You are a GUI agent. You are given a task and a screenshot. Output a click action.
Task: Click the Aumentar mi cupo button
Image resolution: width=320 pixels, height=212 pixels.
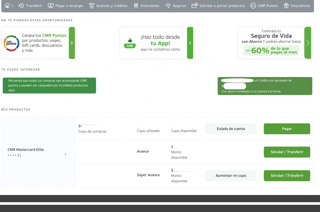coord(231,176)
